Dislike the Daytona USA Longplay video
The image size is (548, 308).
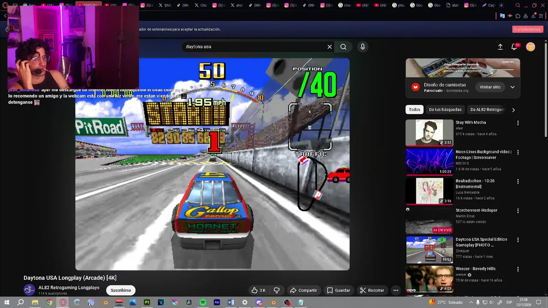tap(277, 290)
